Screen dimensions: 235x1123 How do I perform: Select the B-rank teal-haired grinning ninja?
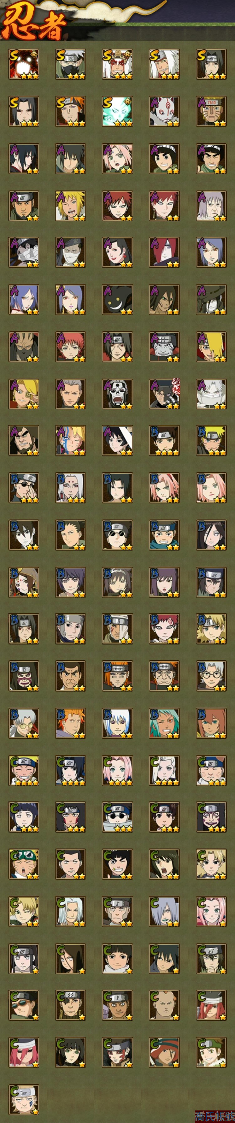(x=164, y=723)
